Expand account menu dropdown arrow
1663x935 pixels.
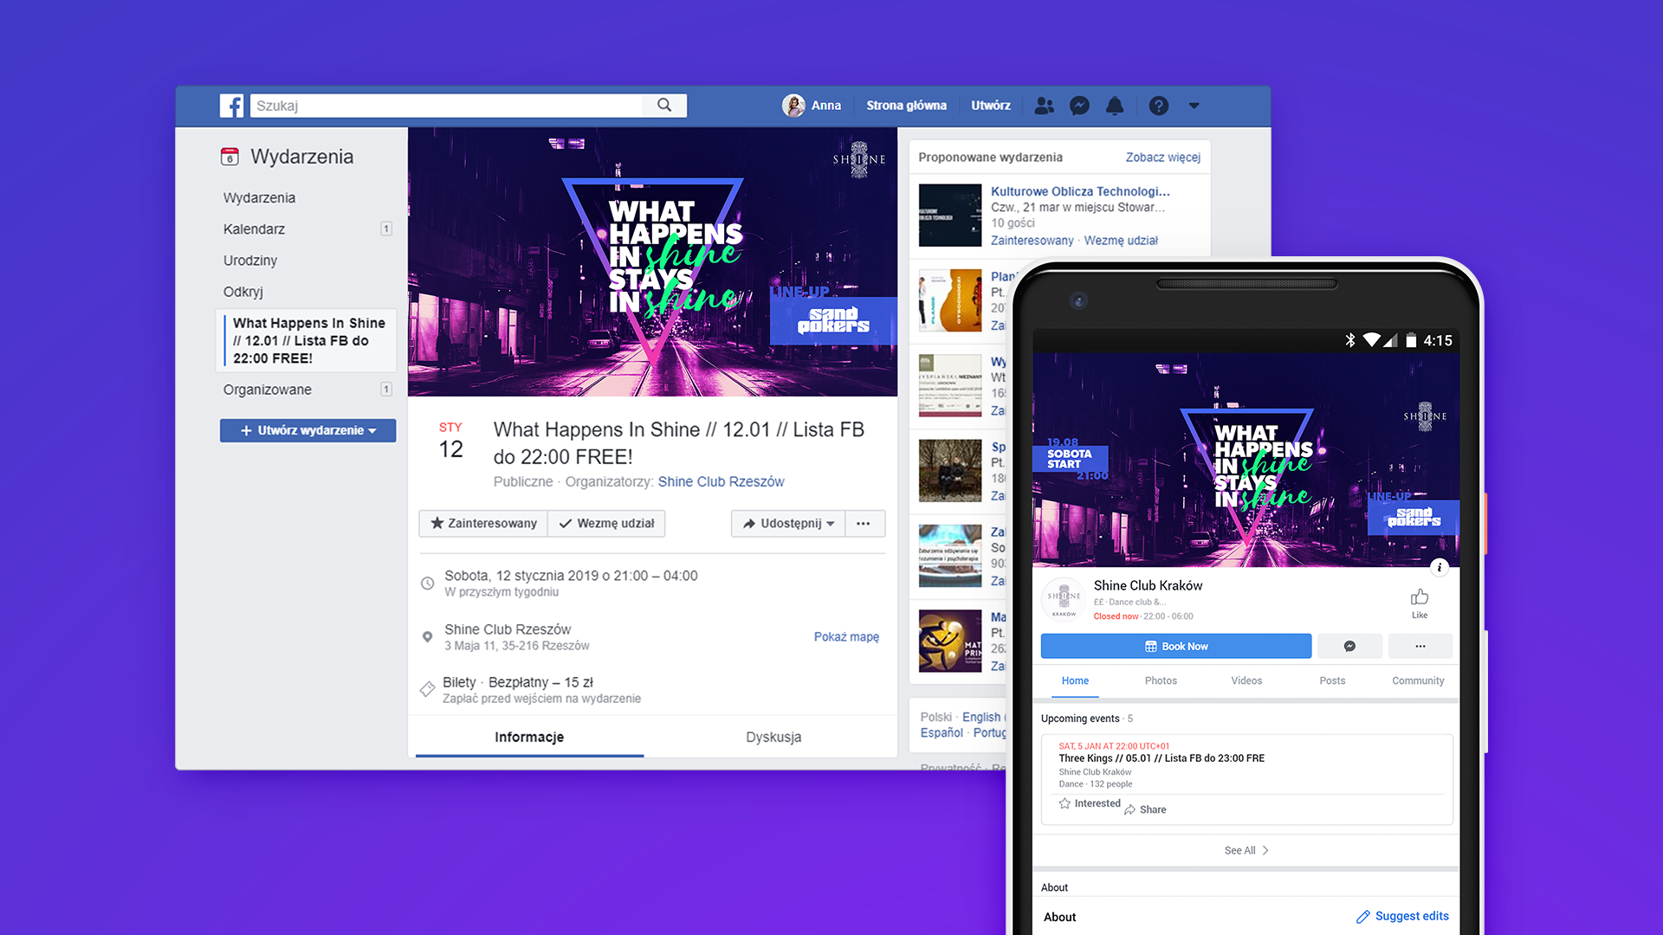1194,106
